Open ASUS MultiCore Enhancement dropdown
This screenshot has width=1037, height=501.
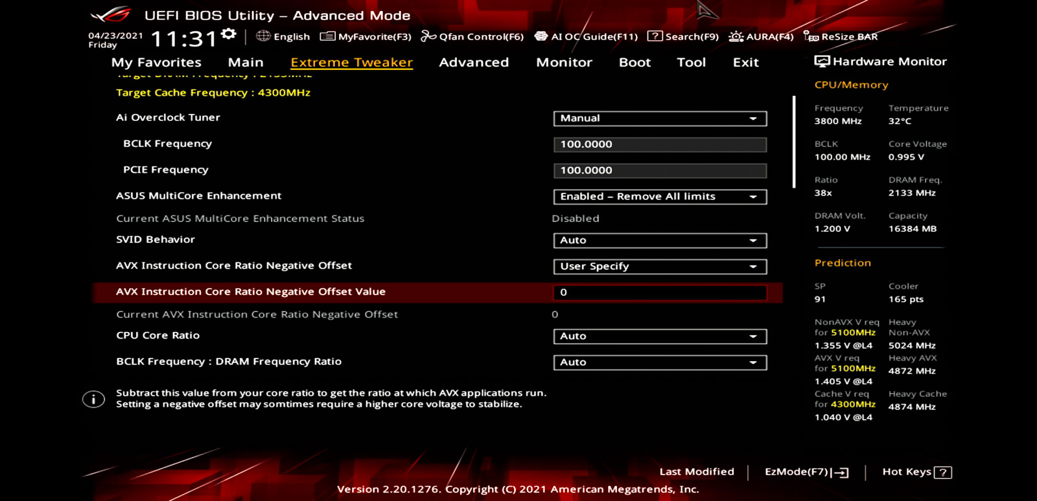tap(660, 197)
